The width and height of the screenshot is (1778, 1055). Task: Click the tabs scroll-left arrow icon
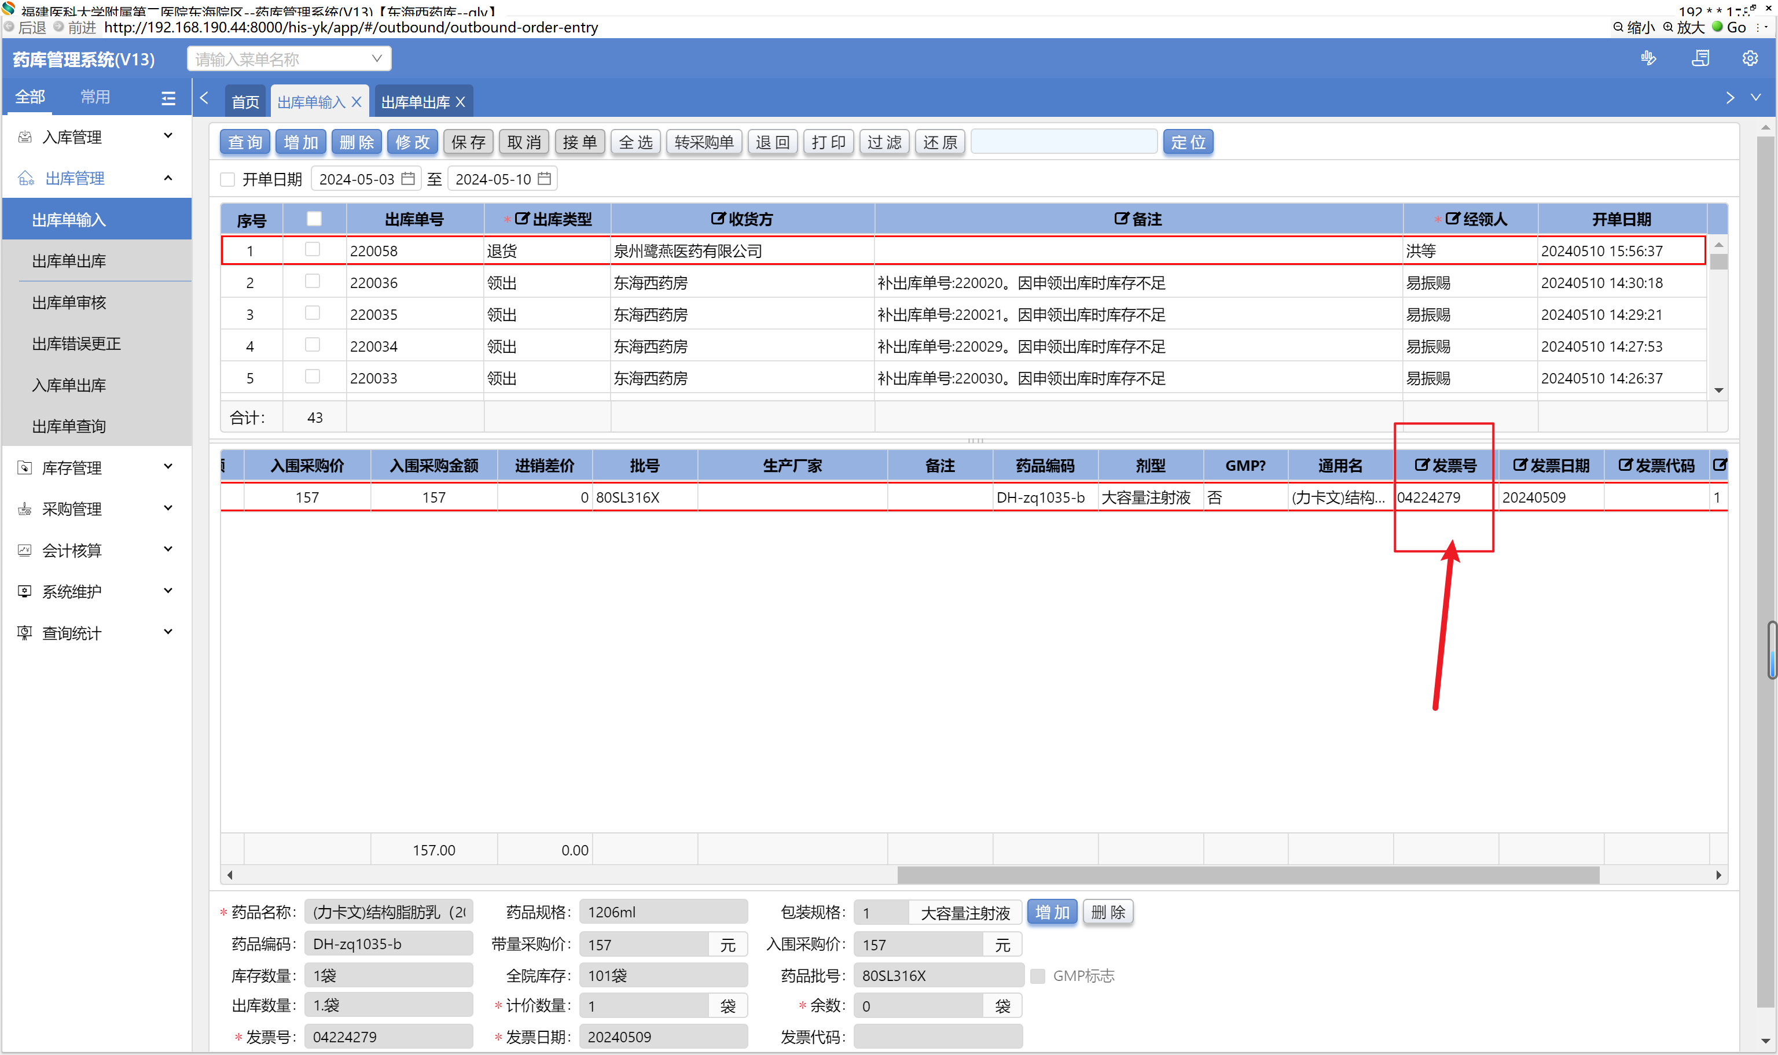pos(205,98)
